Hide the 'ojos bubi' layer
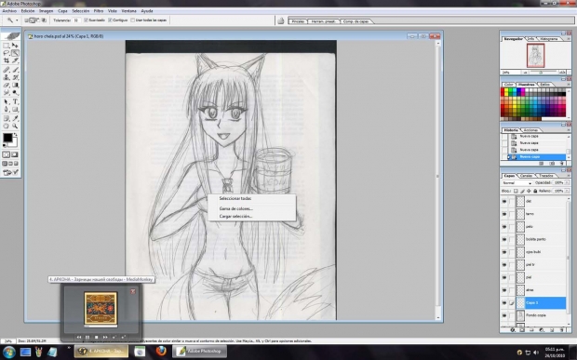The width and height of the screenshot is (577, 360). [504, 252]
